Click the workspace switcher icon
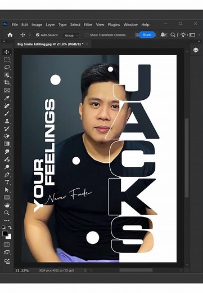This screenshot has height=293, width=203. click(192, 35)
